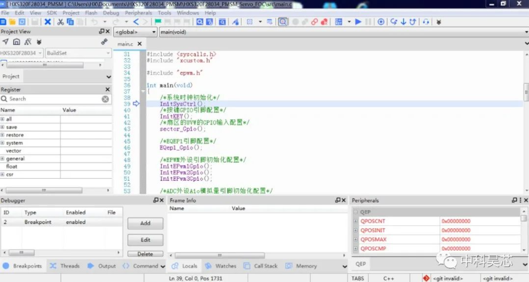Open the Peripherals menu
The height and width of the screenshot is (282, 529).
coord(138,13)
